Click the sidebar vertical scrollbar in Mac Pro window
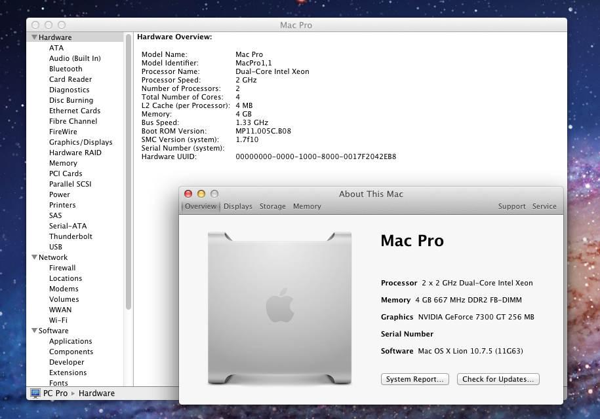This screenshot has height=419, width=600. (128, 172)
